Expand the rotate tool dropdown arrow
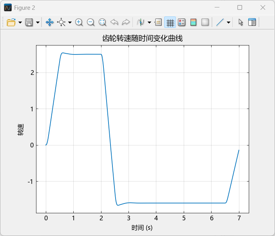 70,22
